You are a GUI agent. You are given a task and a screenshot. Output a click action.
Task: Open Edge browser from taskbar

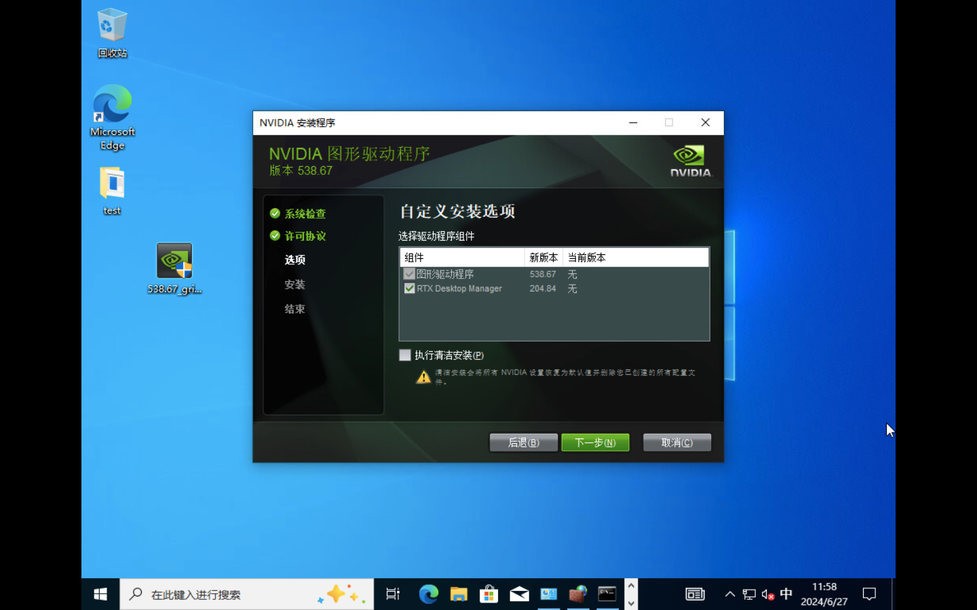tap(428, 594)
